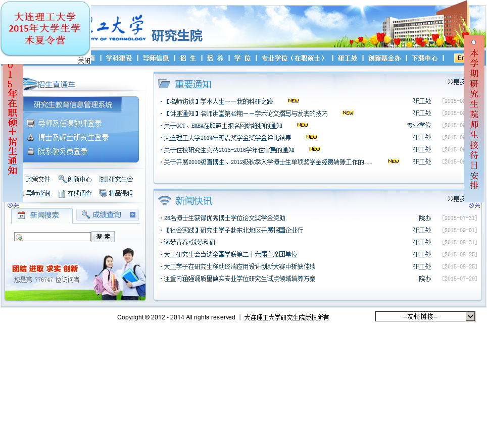Image resolution: width=487 pixels, height=442 pixels.
Task: Switch to the 成绩查询 tab
Action: (x=108, y=214)
